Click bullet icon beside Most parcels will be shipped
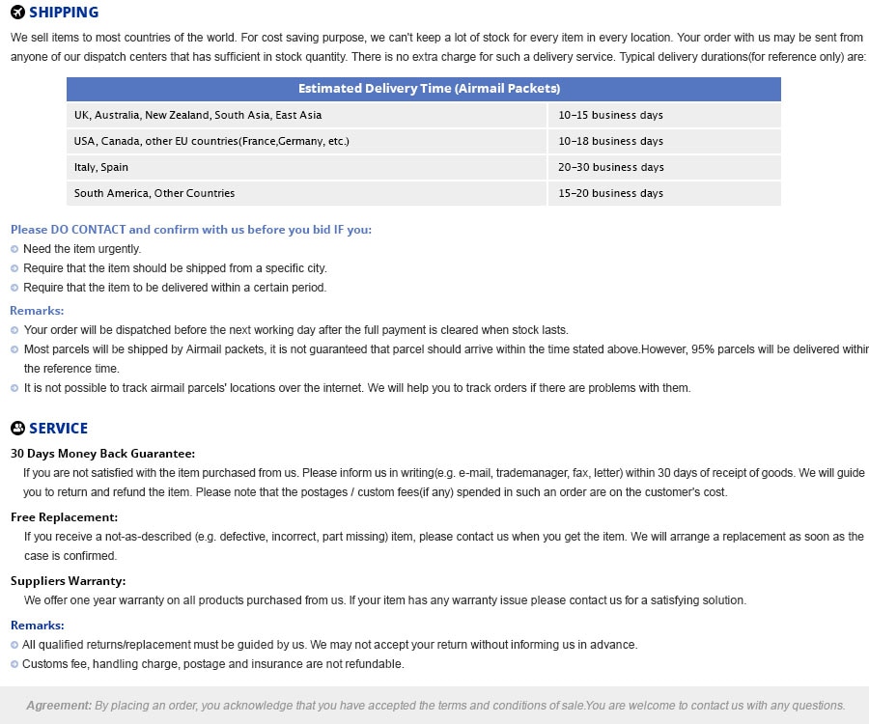This screenshot has height=724, width=869. pos(14,349)
